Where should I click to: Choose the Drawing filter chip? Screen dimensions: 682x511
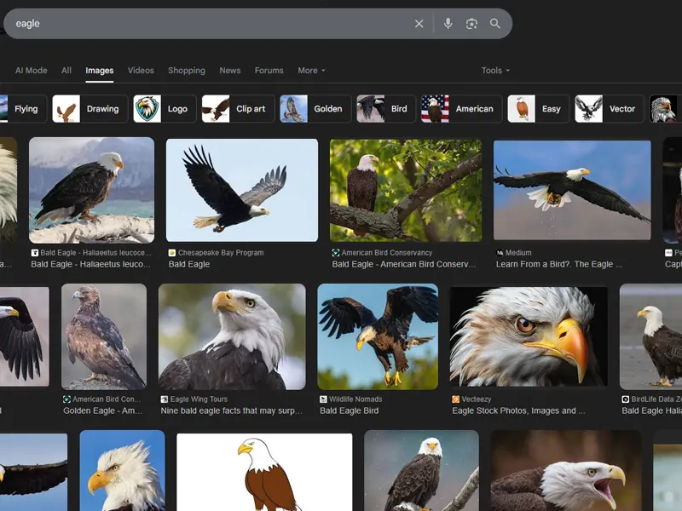(90, 109)
